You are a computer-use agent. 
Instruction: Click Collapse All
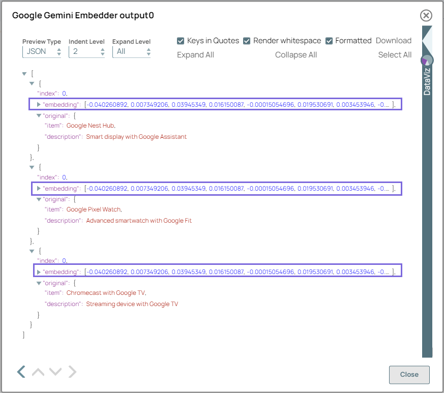point(296,54)
